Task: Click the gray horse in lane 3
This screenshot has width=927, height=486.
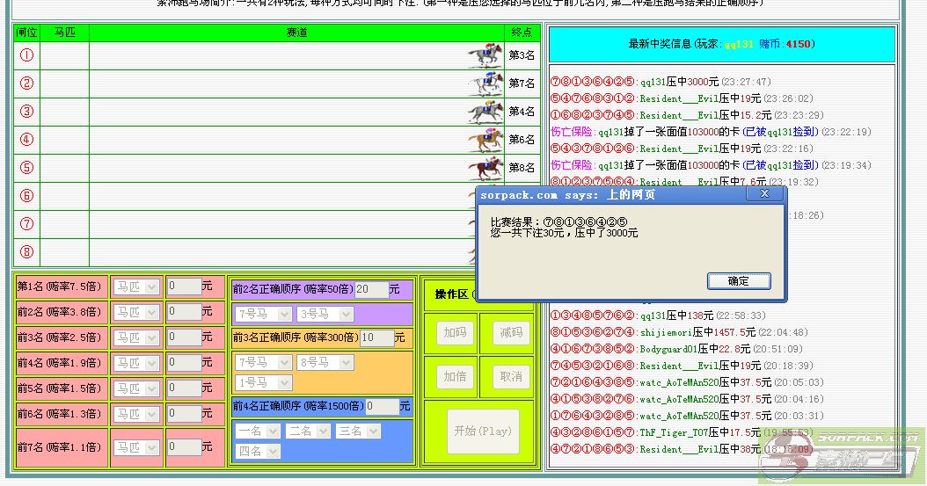Action: click(x=485, y=112)
